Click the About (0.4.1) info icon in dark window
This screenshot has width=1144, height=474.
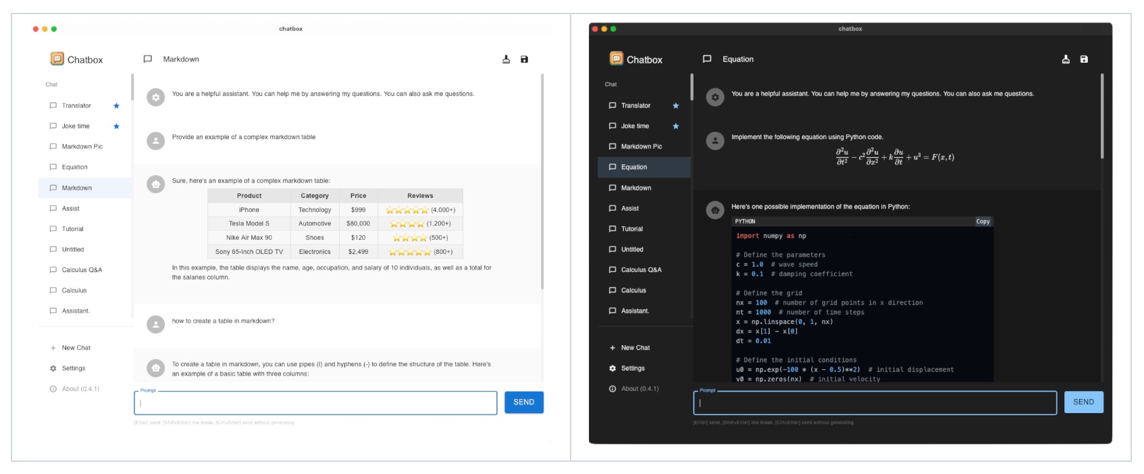(613, 389)
